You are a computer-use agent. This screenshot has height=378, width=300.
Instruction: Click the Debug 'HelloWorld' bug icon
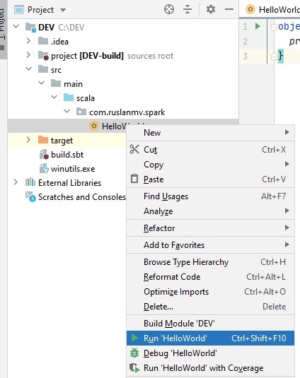[134, 353]
